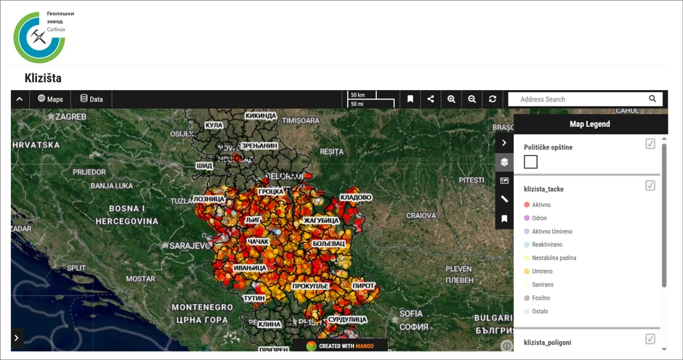Image resolution: width=683 pixels, height=360 pixels.
Task: Click the КЛАДОВО map label
Action: 356,197
